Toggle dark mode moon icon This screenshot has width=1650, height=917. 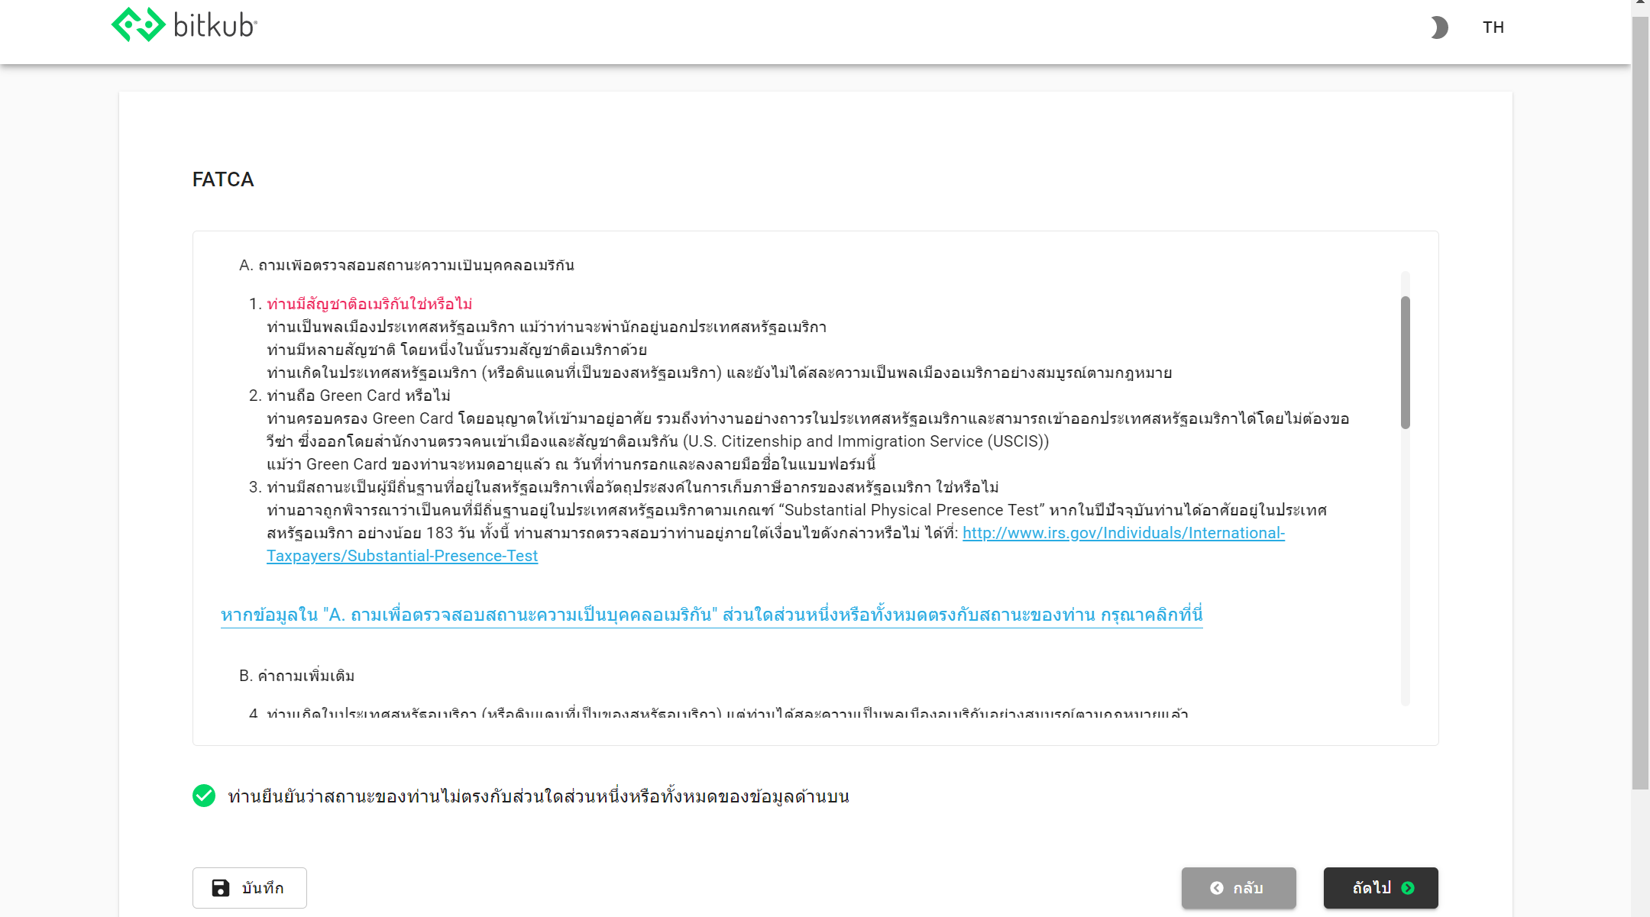point(1438,27)
